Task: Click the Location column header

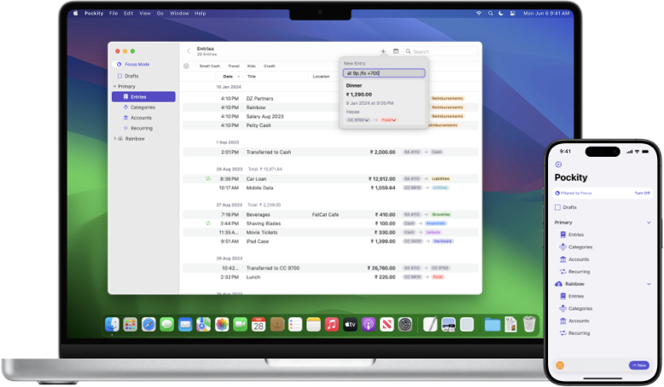Action: tap(321, 77)
